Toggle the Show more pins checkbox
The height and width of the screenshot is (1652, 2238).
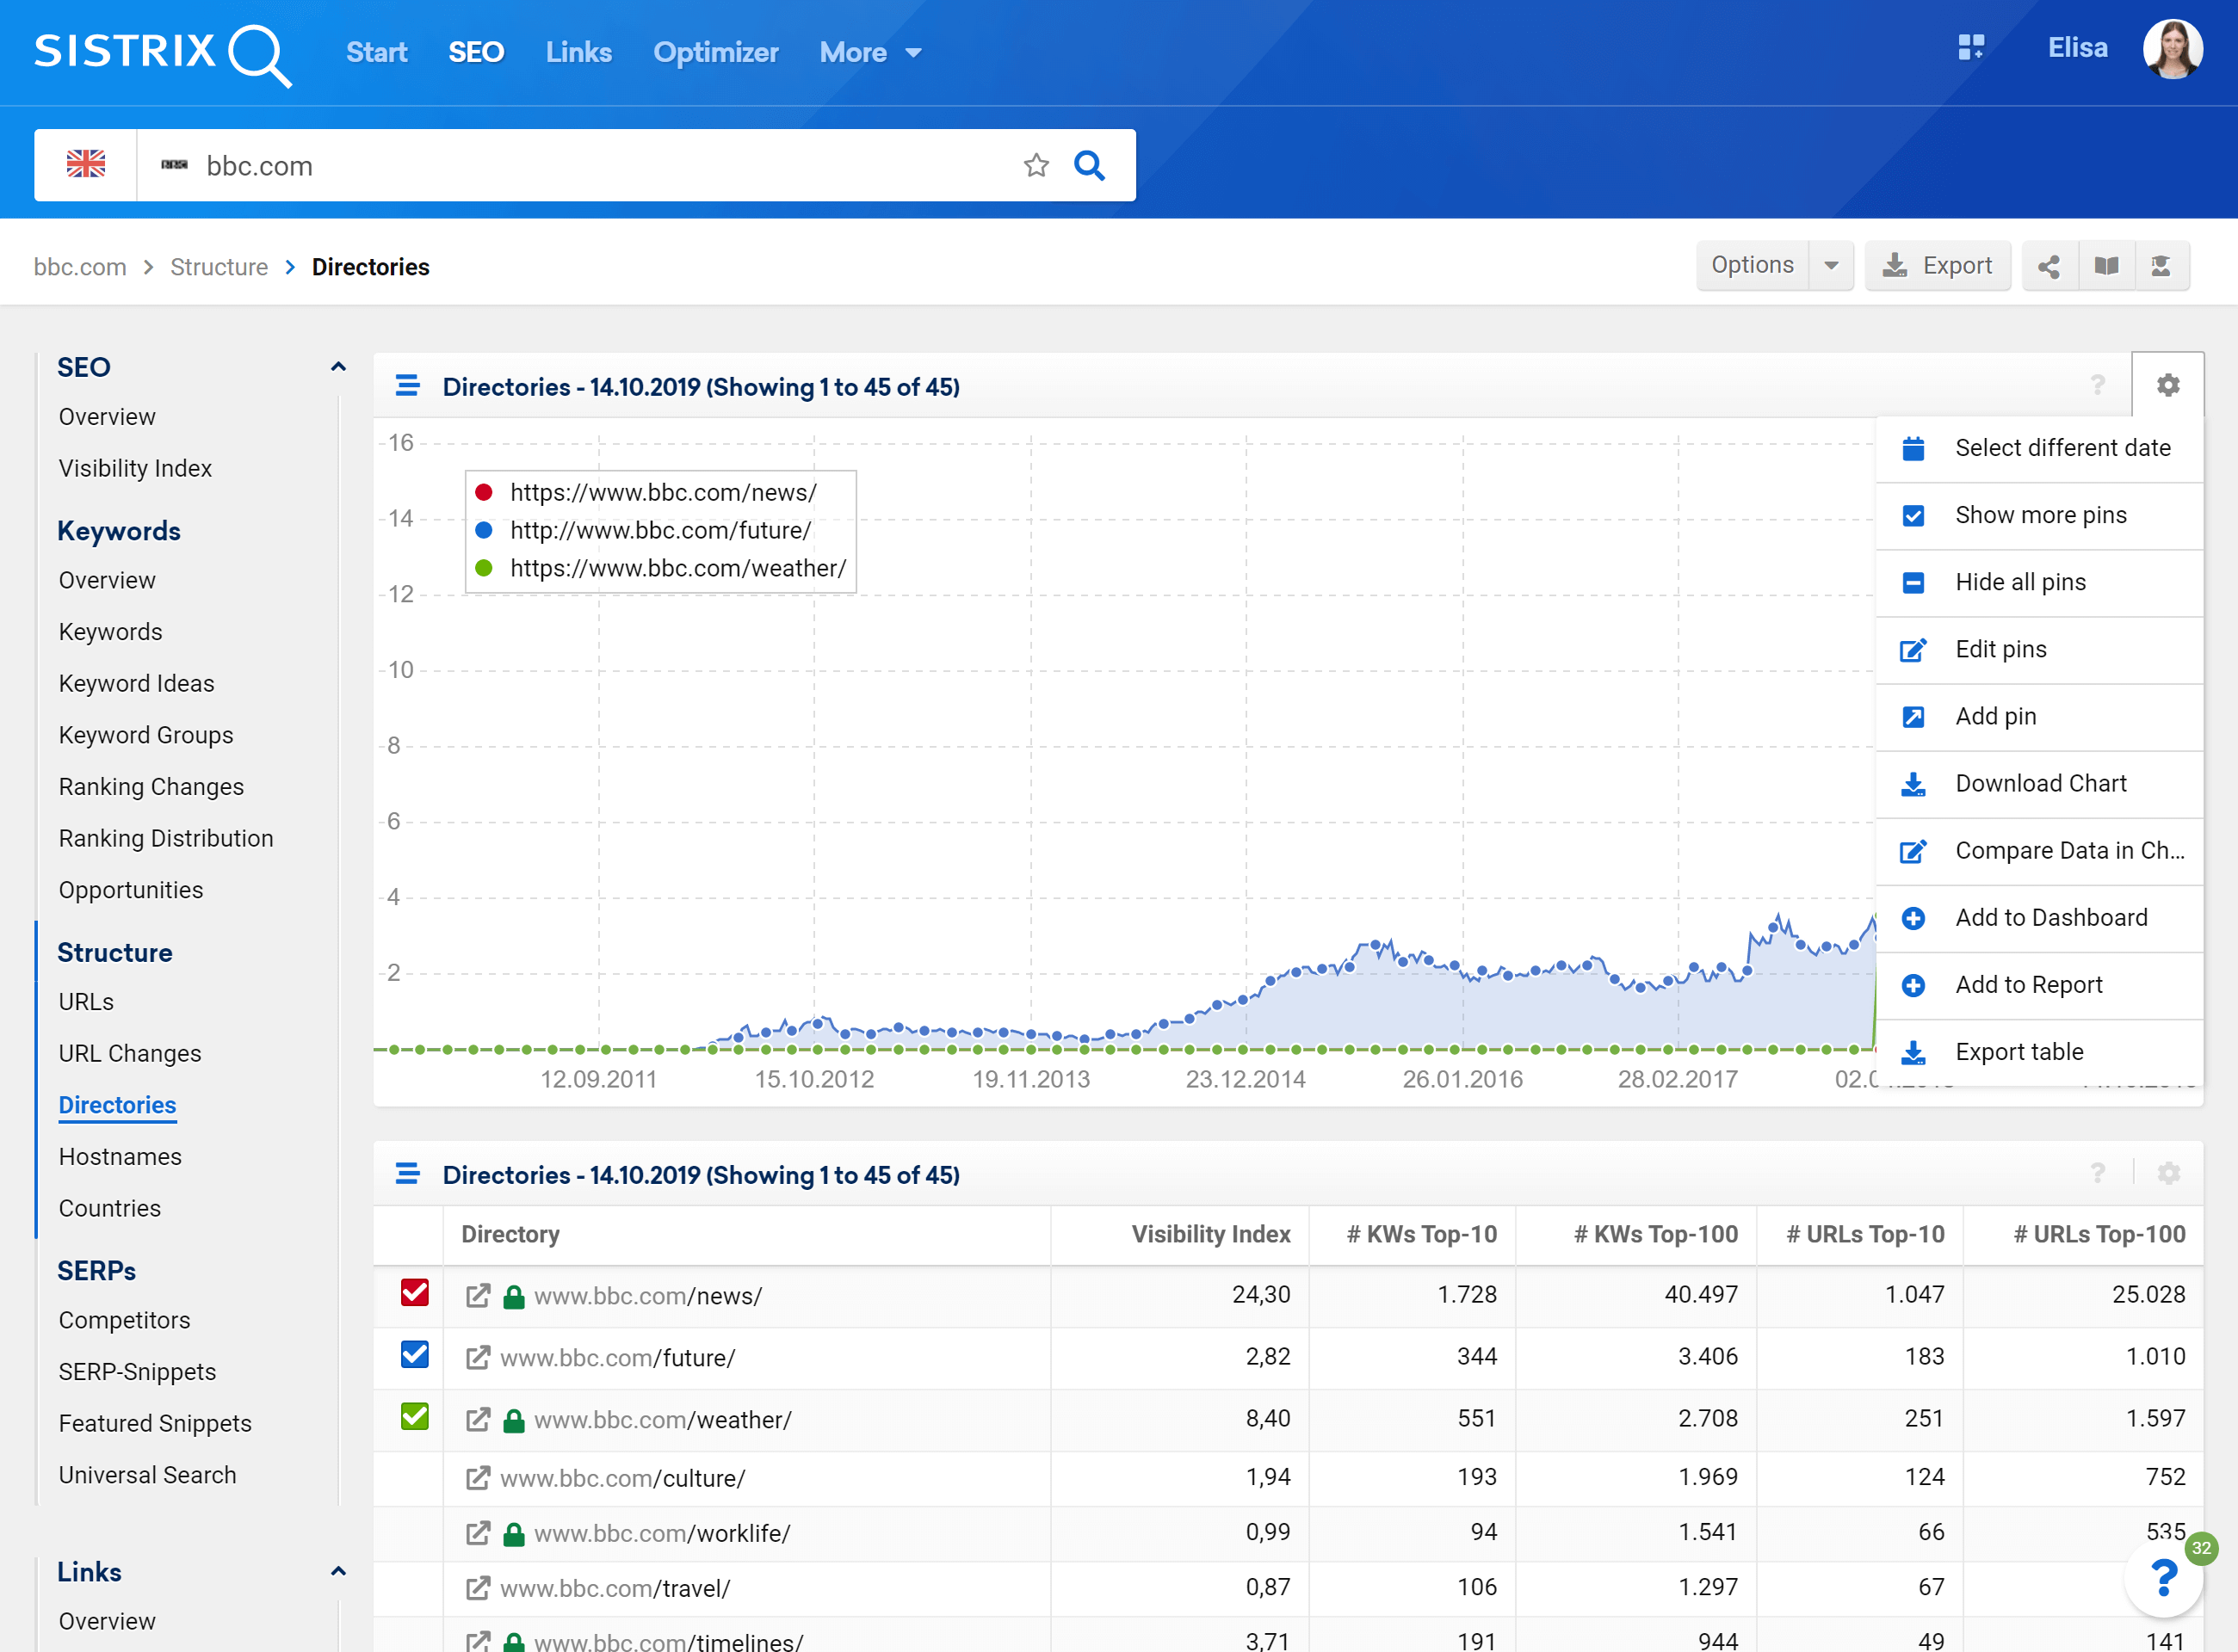click(x=1913, y=515)
